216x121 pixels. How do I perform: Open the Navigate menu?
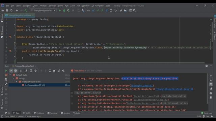coord(27,6)
